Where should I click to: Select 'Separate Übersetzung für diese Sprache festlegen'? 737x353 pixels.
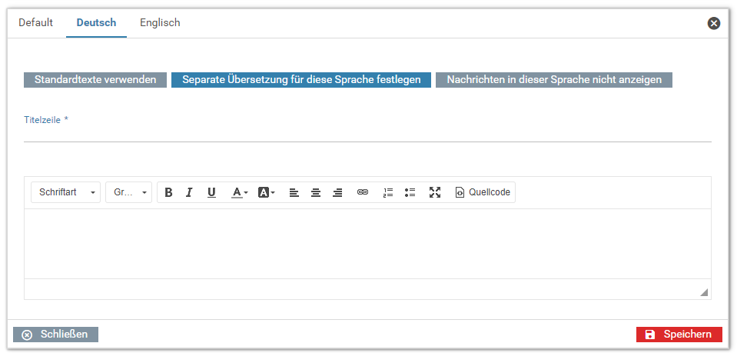[301, 80]
